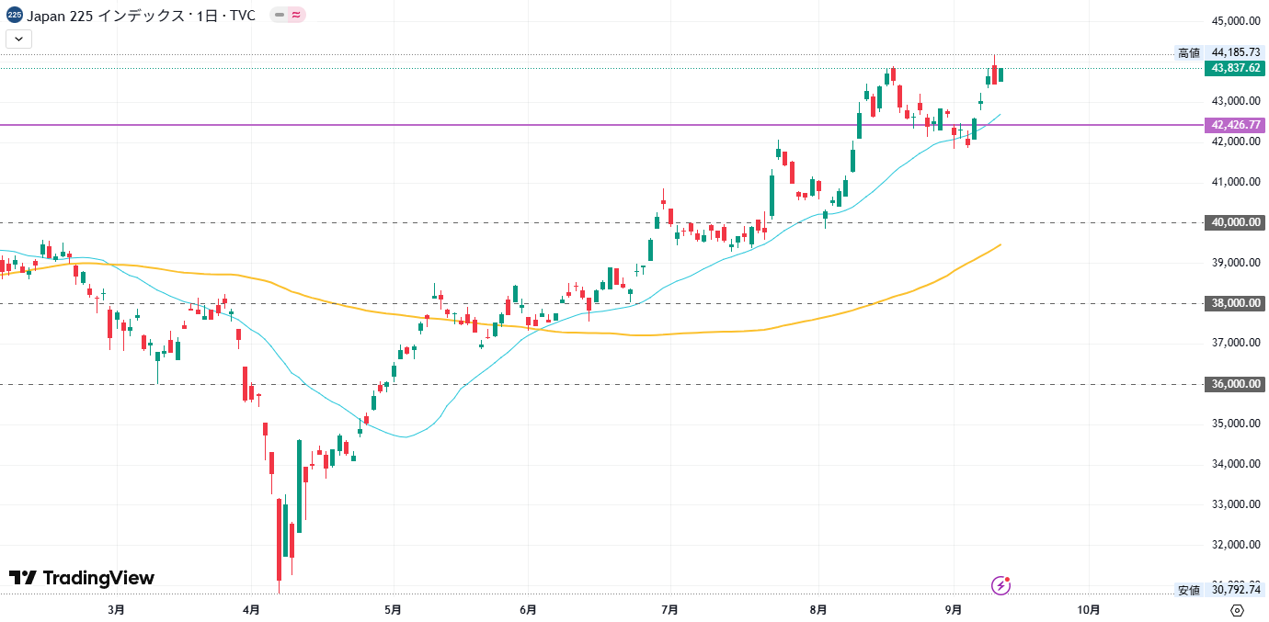
Task: Click the 安値 low price label
Action: coord(1189,590)
